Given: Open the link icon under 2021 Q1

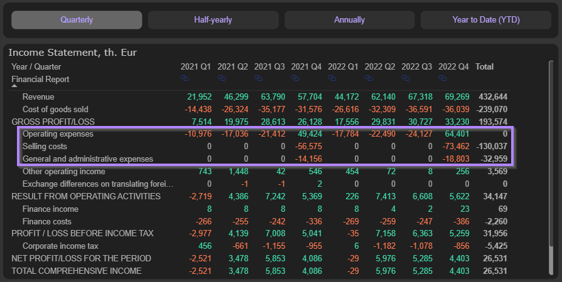Looking at the screenshot, I should click(x=186, y=78).
